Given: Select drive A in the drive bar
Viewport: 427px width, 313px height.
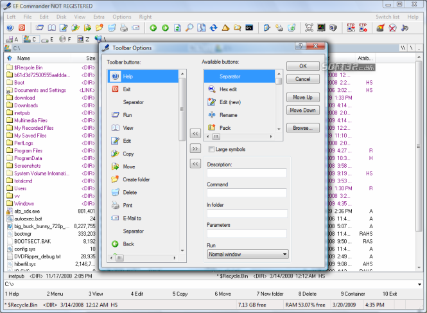Looking at the screenshot, I should pyautogui.click(x=12, y=39).
